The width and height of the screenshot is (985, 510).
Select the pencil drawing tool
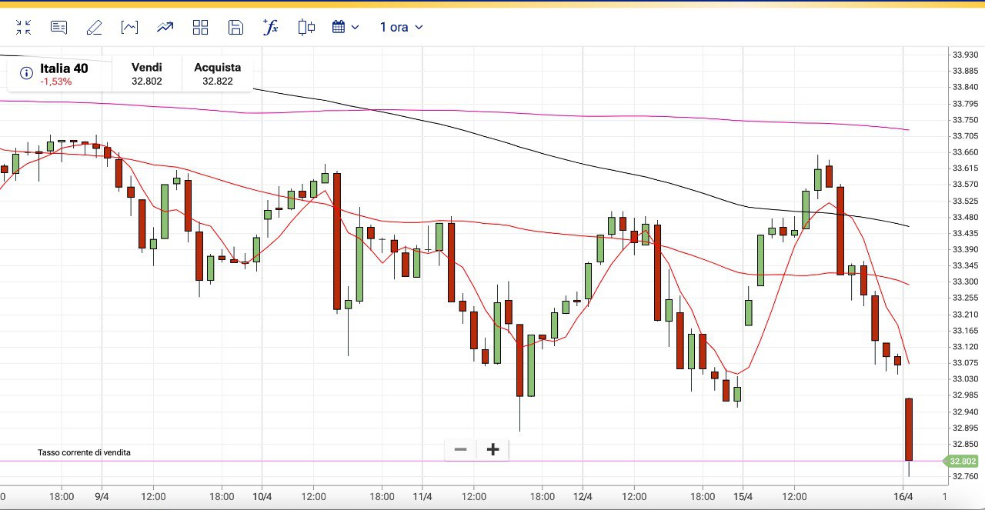[94, 28]
